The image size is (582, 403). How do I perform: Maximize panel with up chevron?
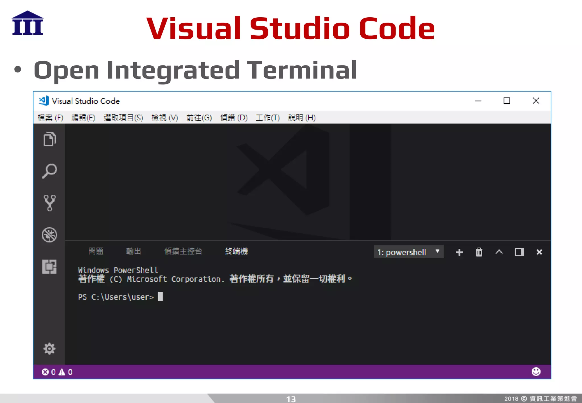pyautogui.click(x=499, y=252)
